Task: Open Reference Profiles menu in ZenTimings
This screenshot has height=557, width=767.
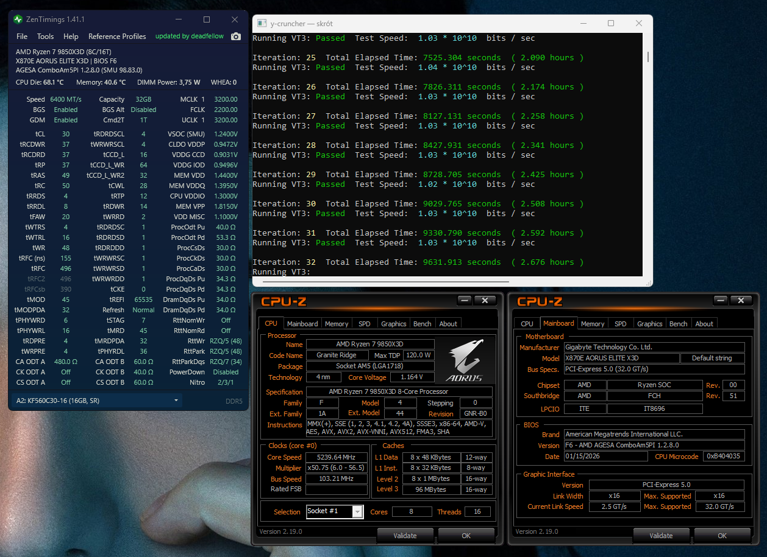Action: click(x=117, y=37)
